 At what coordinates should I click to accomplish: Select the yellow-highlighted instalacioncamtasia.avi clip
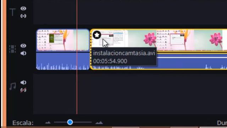pos(159,49)
